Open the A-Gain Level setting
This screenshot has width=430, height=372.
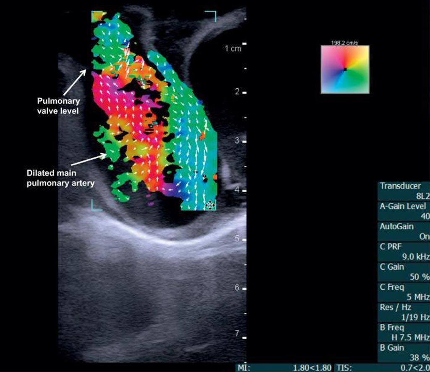[404, 211]
